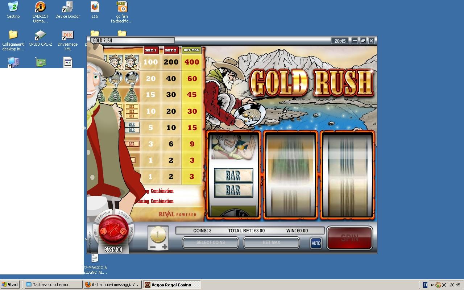The image size is (464, 290).
Task: Click the IT language indicator in tray
Action: pyautogui.click(x=425, y=285)
